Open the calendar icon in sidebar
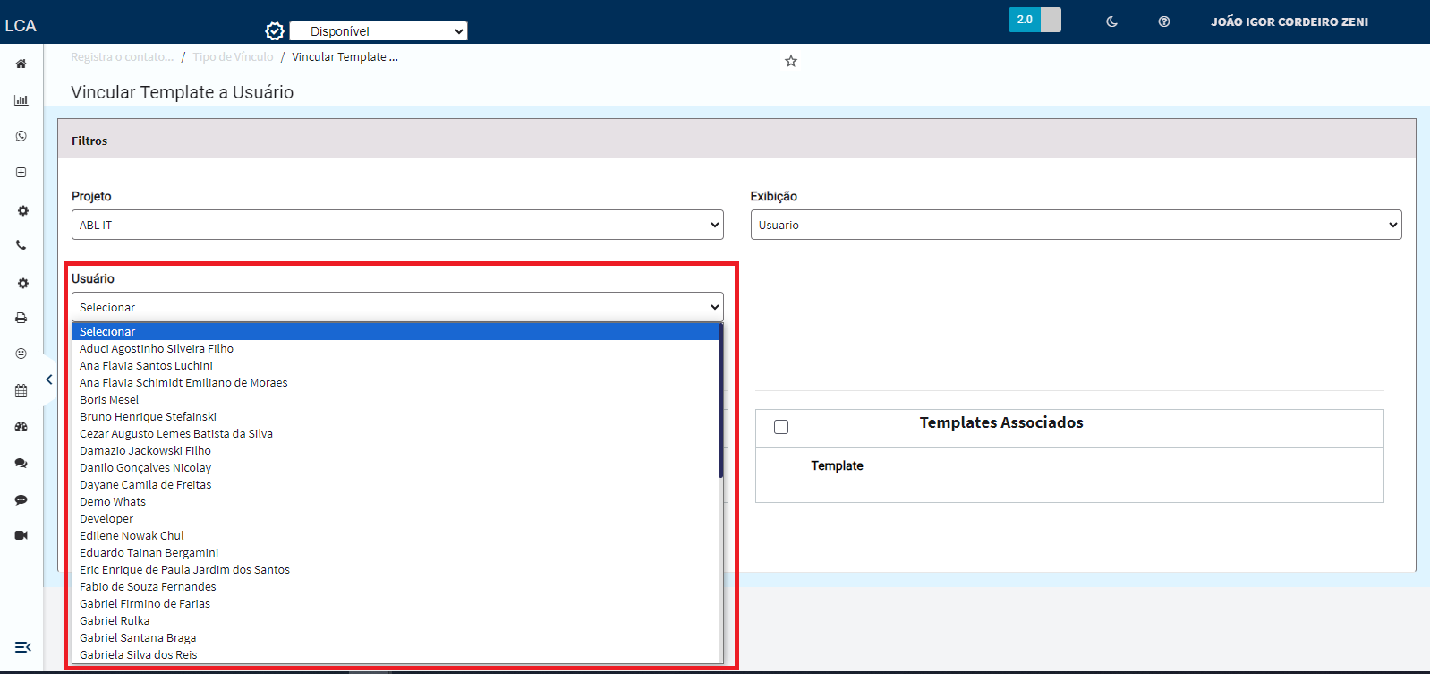Viewport: 1430px width, 674px height. (21, 390)
